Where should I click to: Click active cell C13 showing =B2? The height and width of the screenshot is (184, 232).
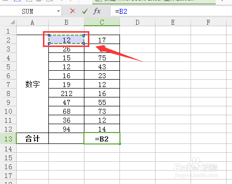tap(102, 138)
